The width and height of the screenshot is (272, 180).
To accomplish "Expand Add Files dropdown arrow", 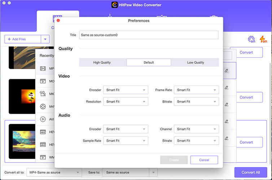I will pyautogui.click(x=45, y=39).
